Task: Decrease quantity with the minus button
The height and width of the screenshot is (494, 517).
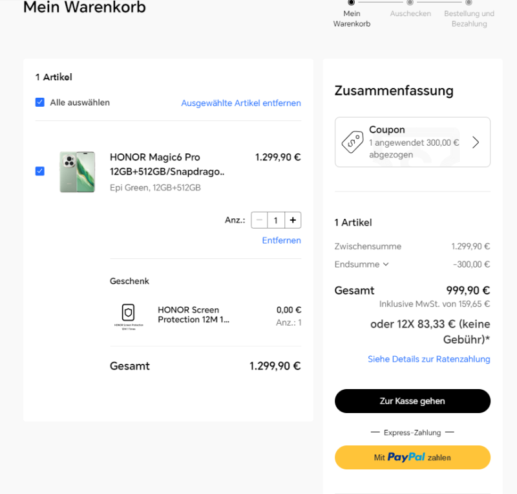Action: [259, 220]
